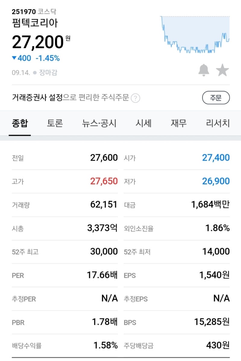Click the 27,200 current price
The height and width of the screenshot is (361, 241).
38,42
